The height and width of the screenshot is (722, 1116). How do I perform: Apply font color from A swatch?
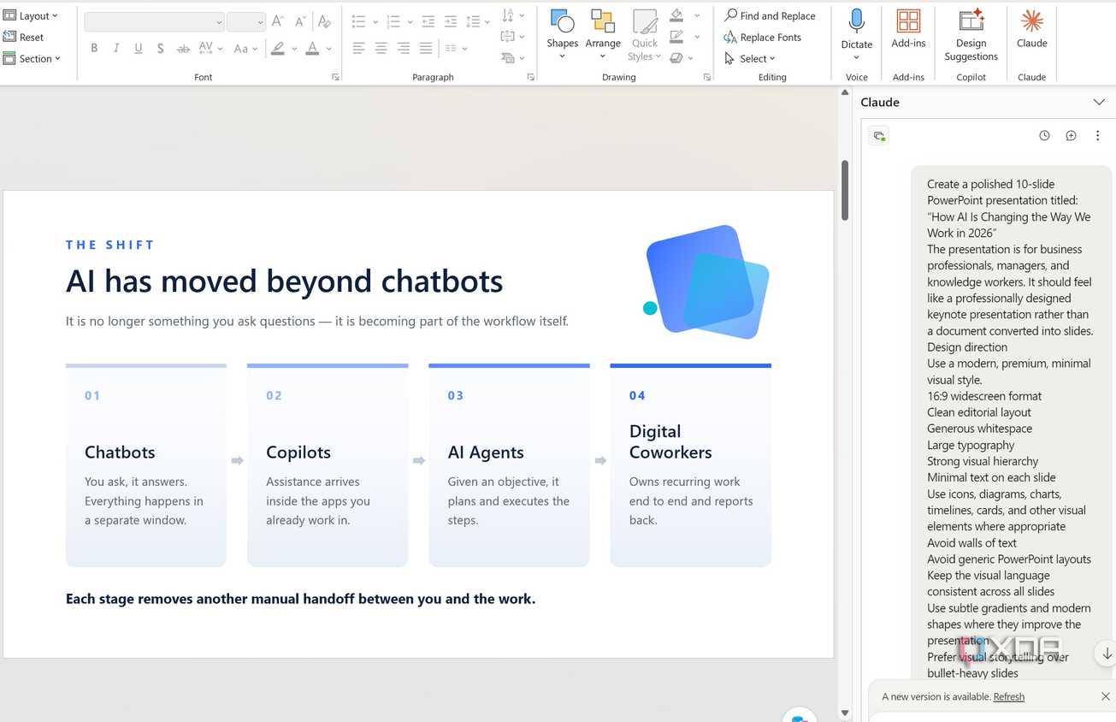tap(313, 49)
